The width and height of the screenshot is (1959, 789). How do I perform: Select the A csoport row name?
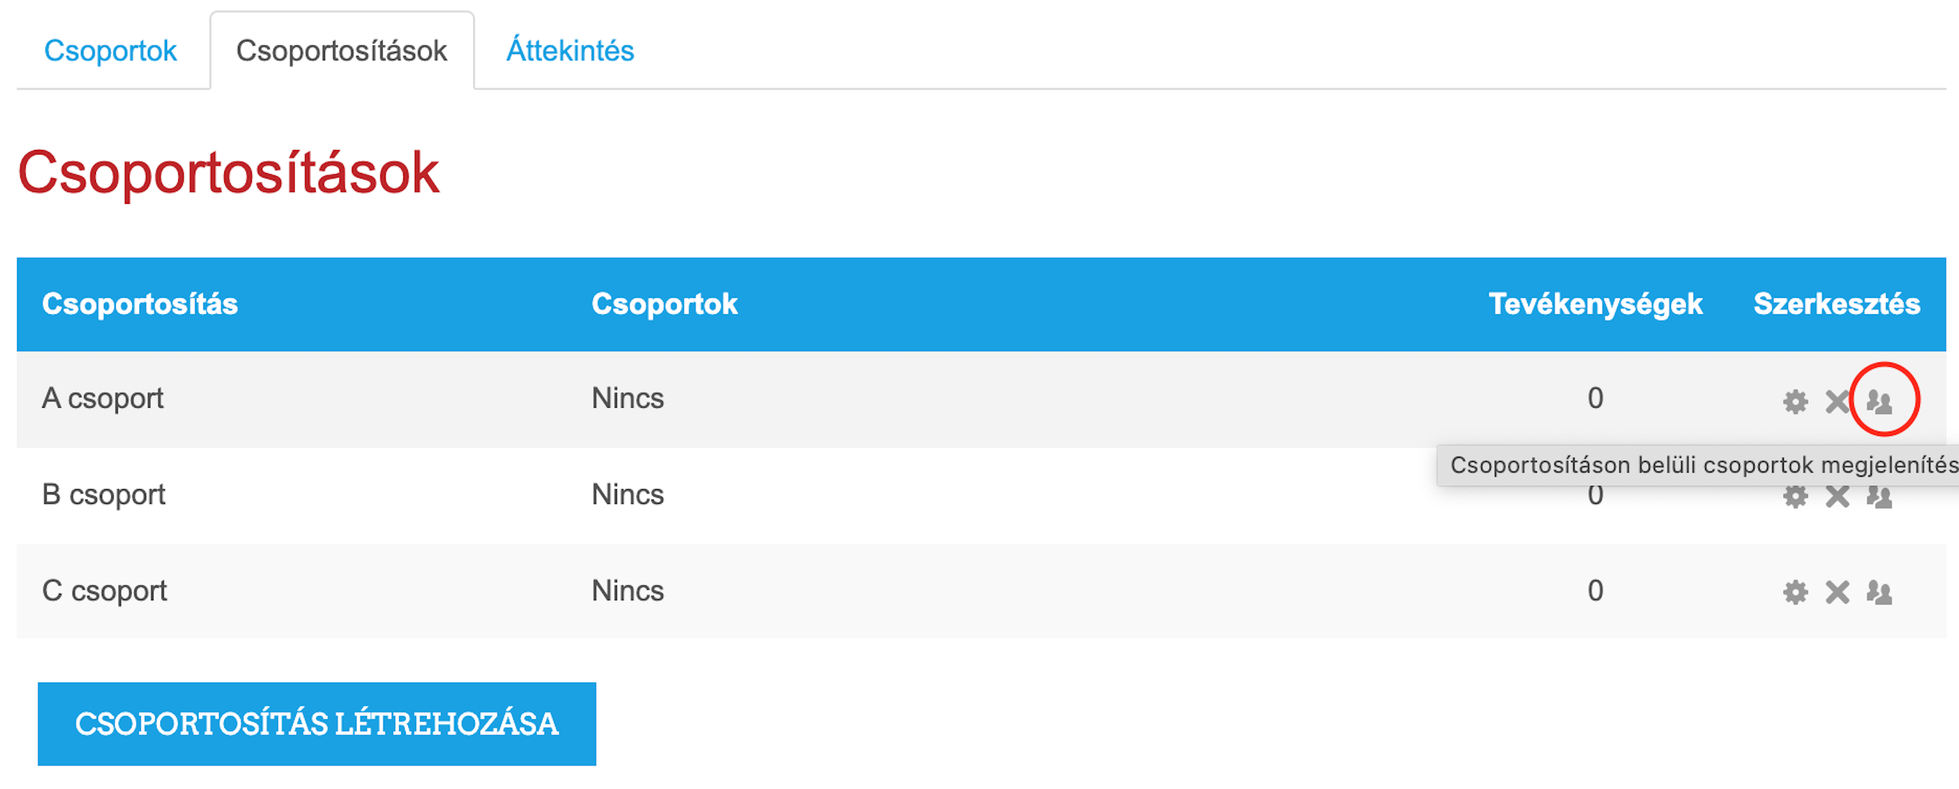[103, 398]
